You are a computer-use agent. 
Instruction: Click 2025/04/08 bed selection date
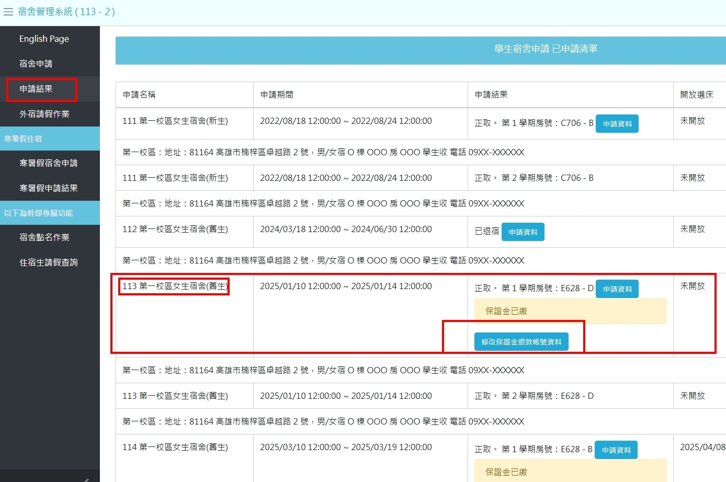tap(702, 447)
